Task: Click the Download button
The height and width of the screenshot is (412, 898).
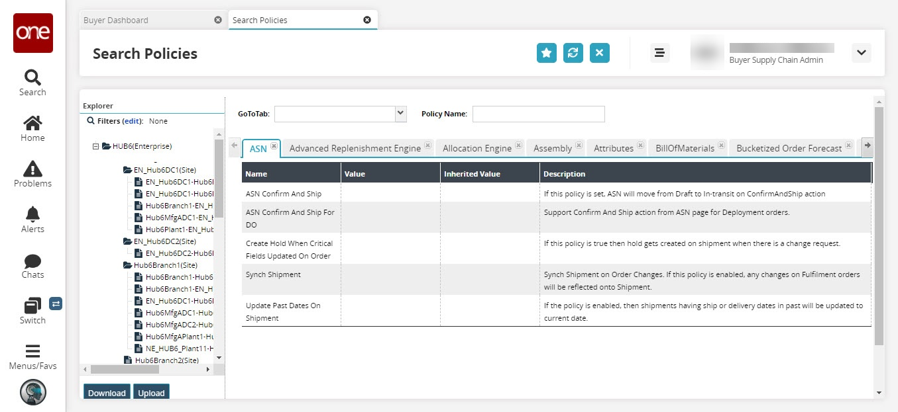Action: [107, 393]
